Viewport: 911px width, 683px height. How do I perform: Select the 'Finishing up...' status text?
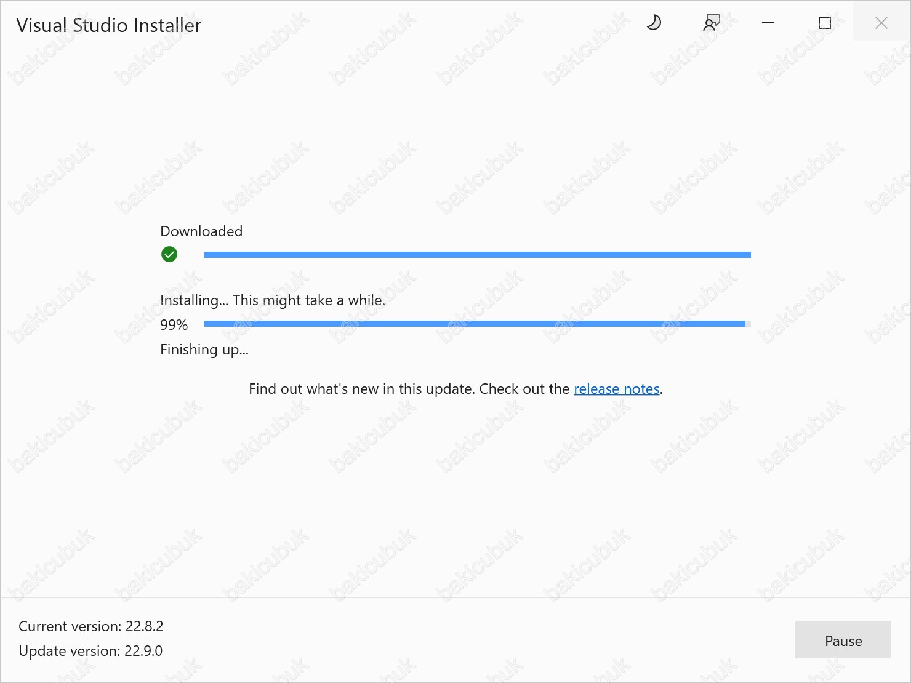point(204,349)
